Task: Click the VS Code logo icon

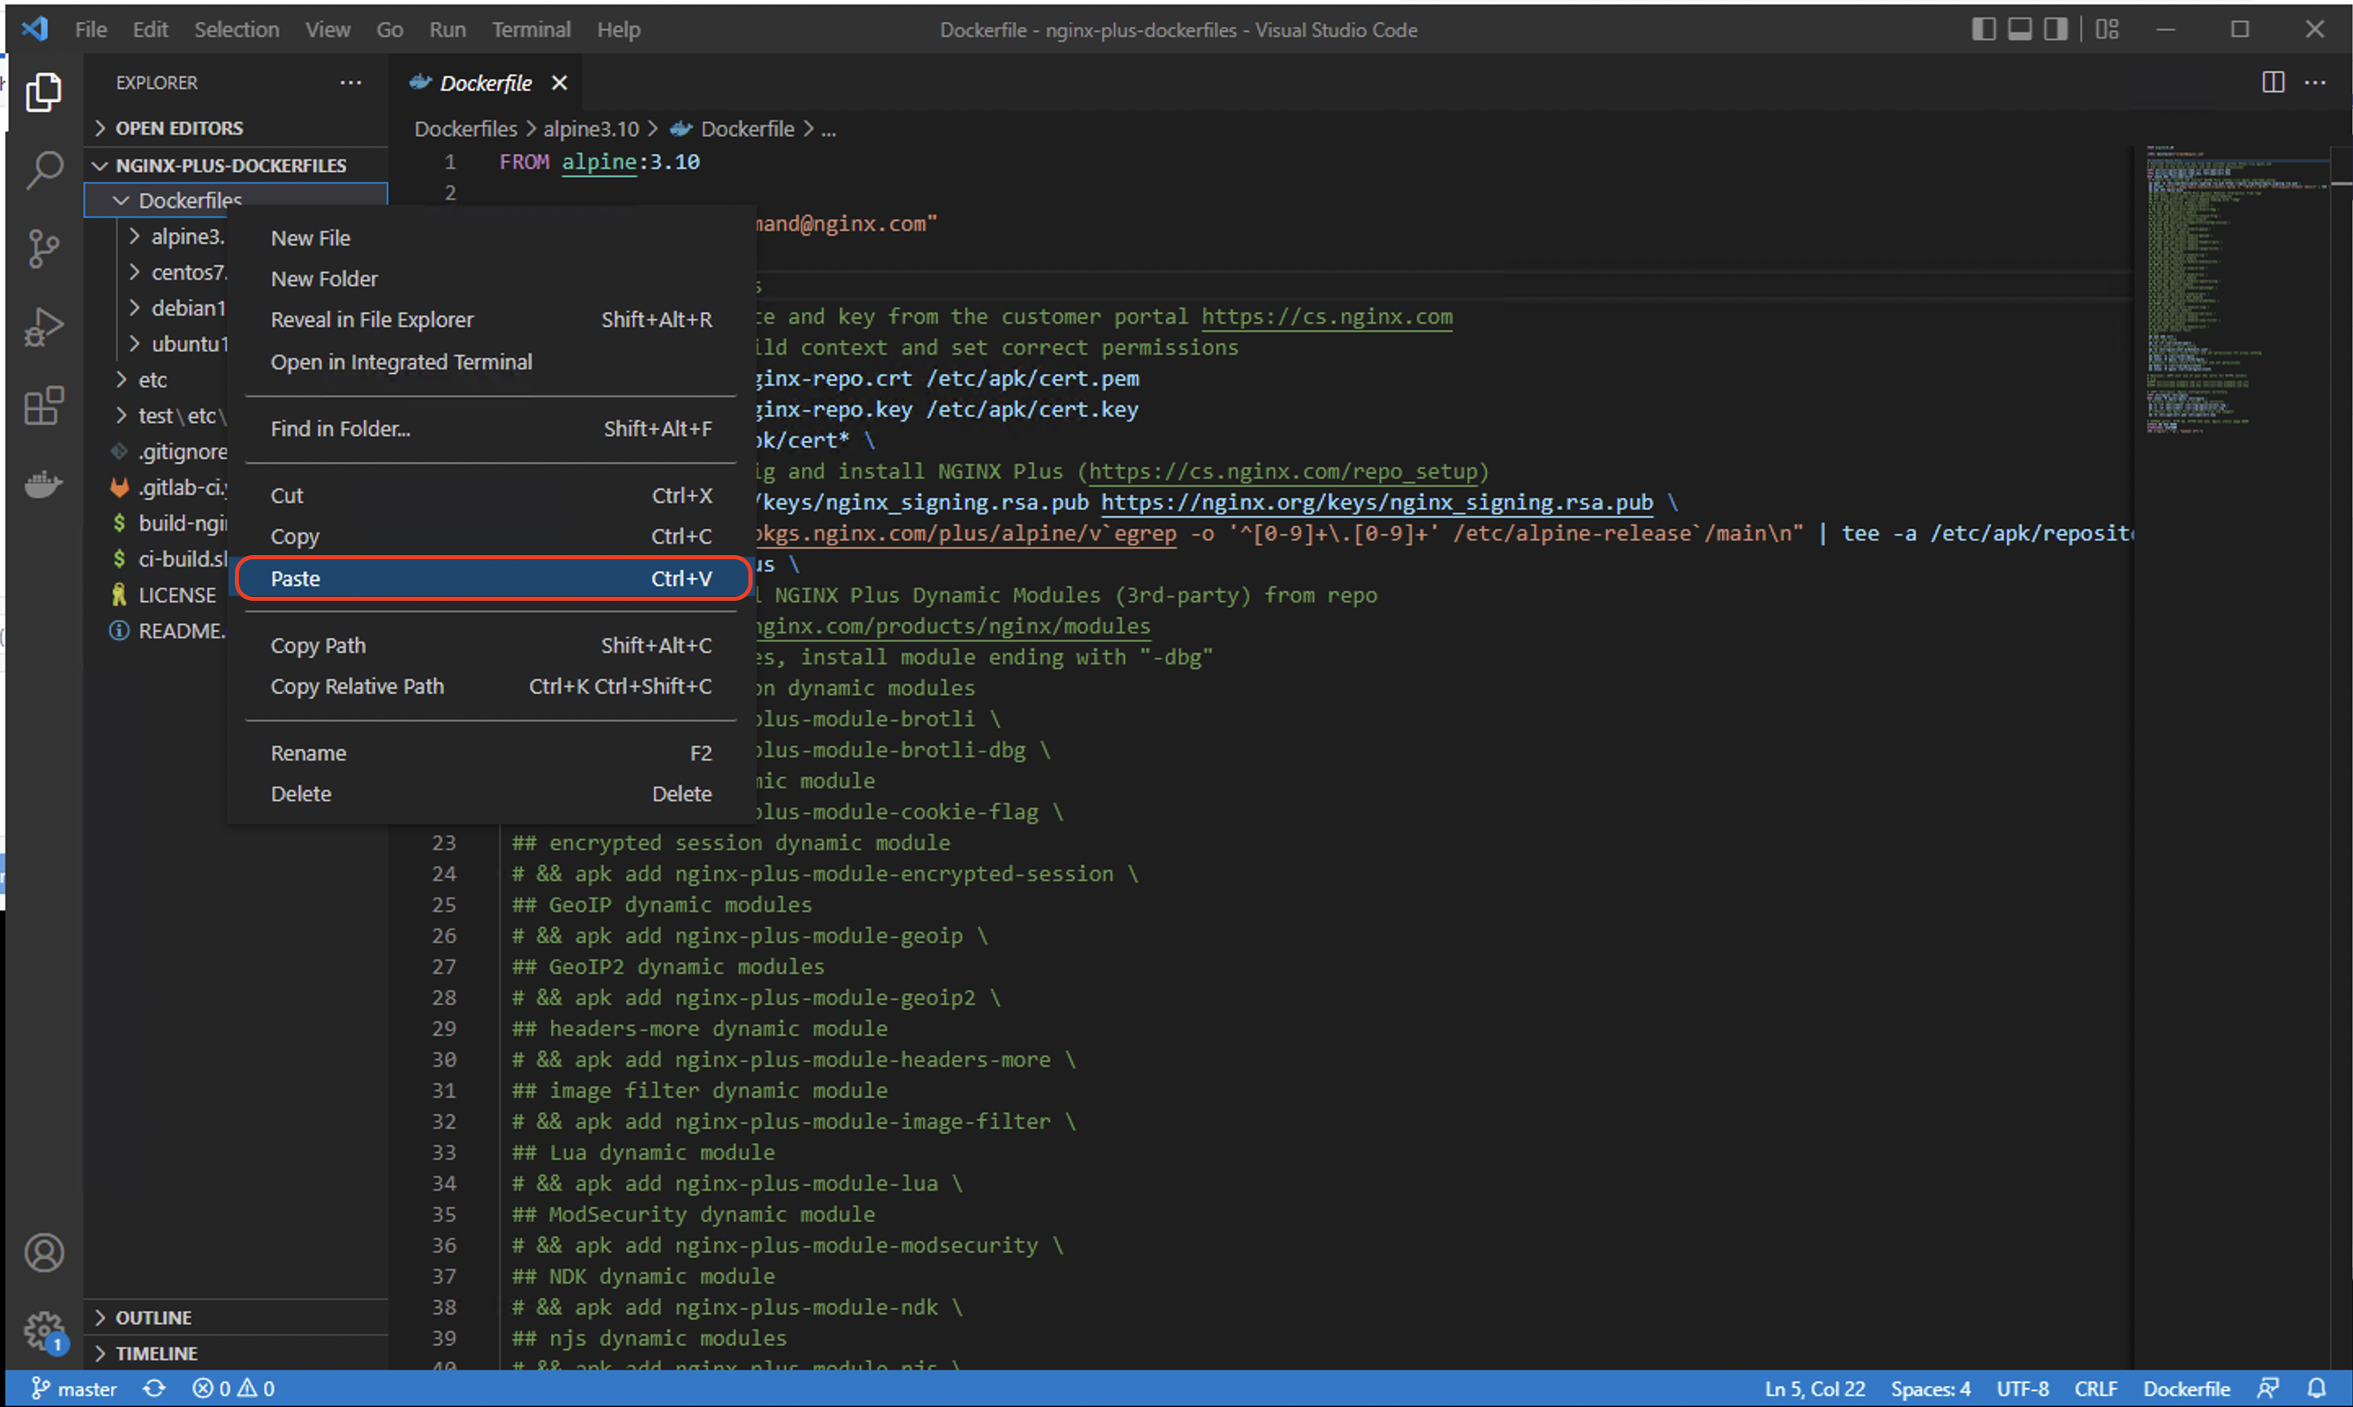Action: click(35, 29)
